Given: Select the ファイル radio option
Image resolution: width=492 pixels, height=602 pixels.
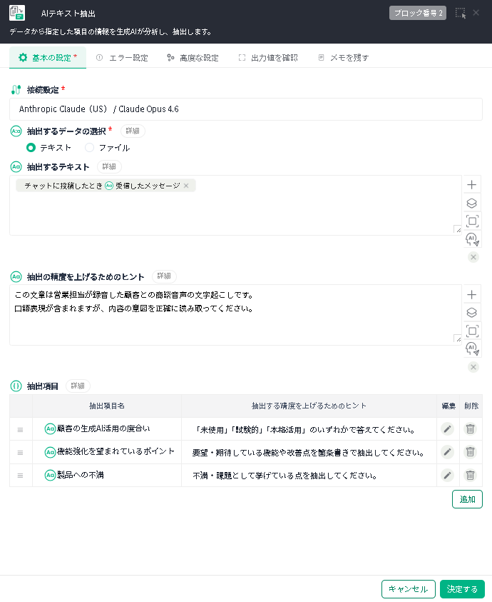Looking at the screenshot, I should (90, 148).
